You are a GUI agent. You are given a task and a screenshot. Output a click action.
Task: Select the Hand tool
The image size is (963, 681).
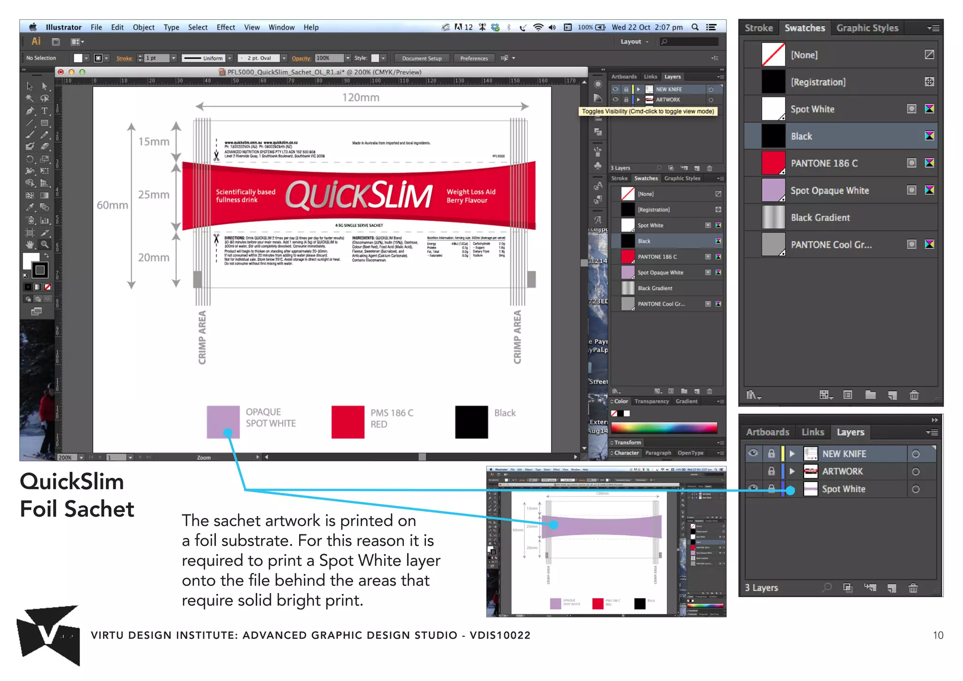point(30,245)
